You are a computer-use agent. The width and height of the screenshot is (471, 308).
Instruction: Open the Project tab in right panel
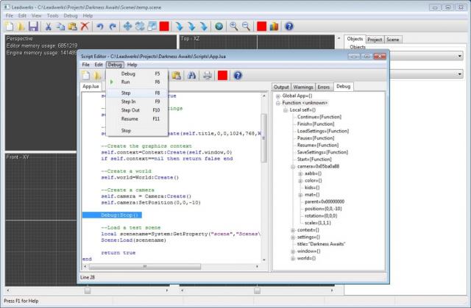[375, 38]
